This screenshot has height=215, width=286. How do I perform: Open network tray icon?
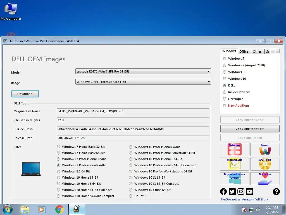click(251, 210)
